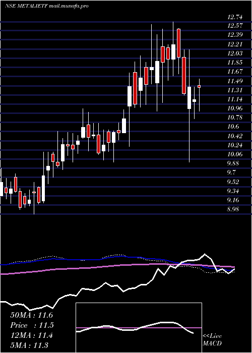Viewport: 252px width, 353px height.
Task: Select the 9.52 price axis label
Action: pyautogui.click(x=233, y=182)
